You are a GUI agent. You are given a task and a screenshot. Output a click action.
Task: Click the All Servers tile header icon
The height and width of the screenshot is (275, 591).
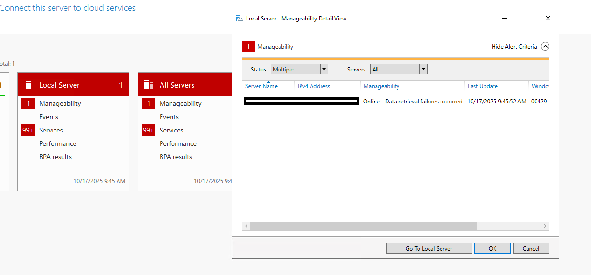(149, 85)
